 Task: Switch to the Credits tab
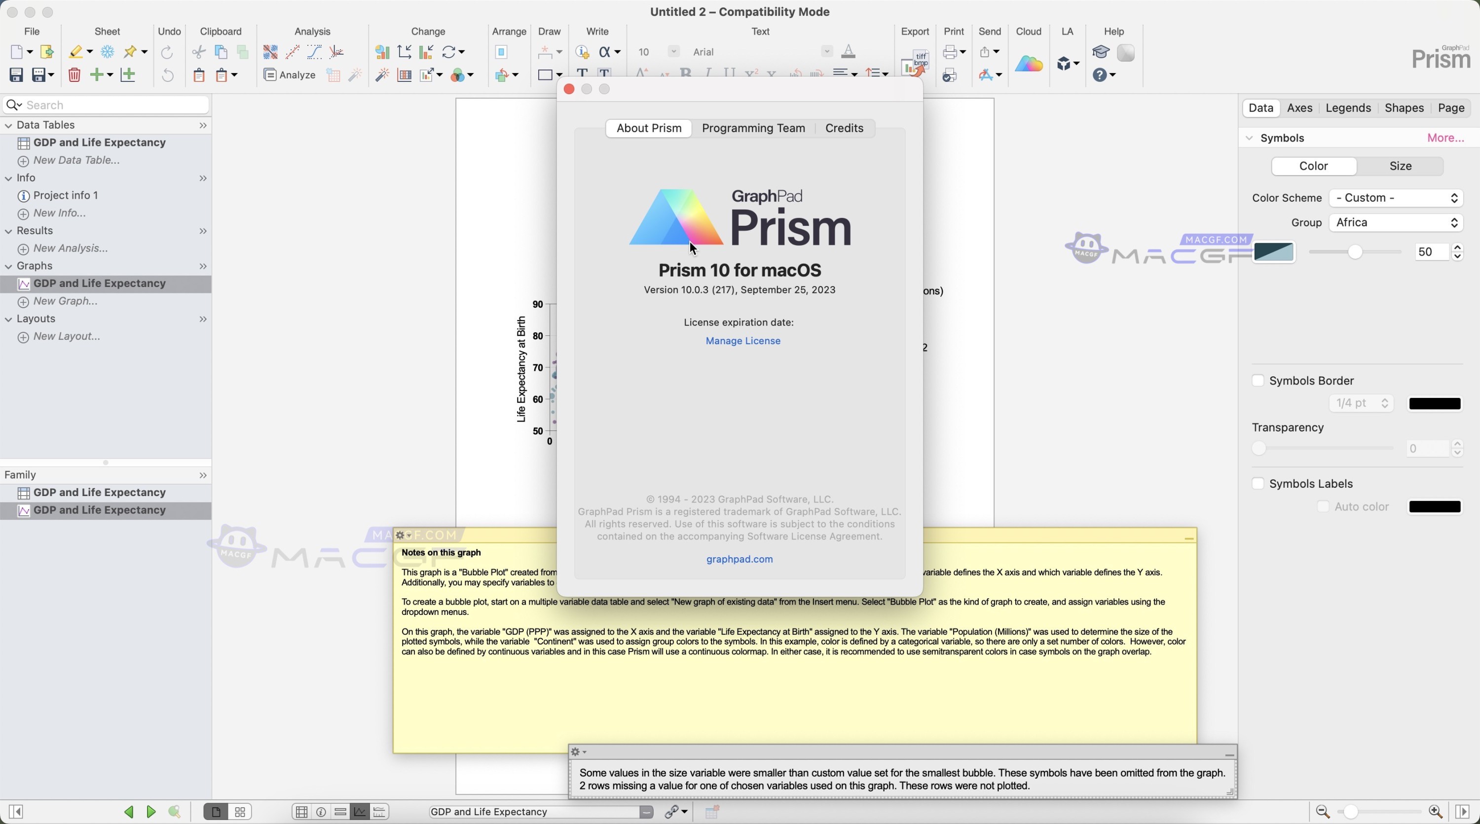[844, 128]
